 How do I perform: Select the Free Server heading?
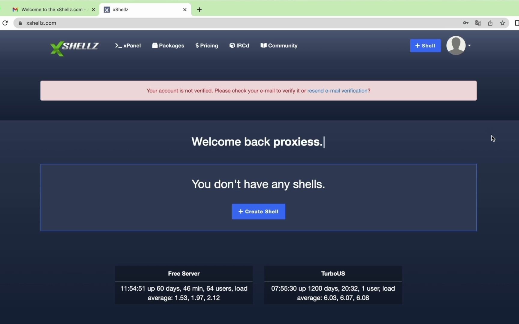pyautogui.click(x=184, y=274)
